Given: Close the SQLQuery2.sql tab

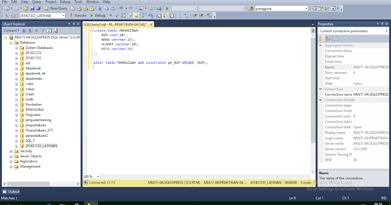Looking at the screenshot, I should point(151,24).
